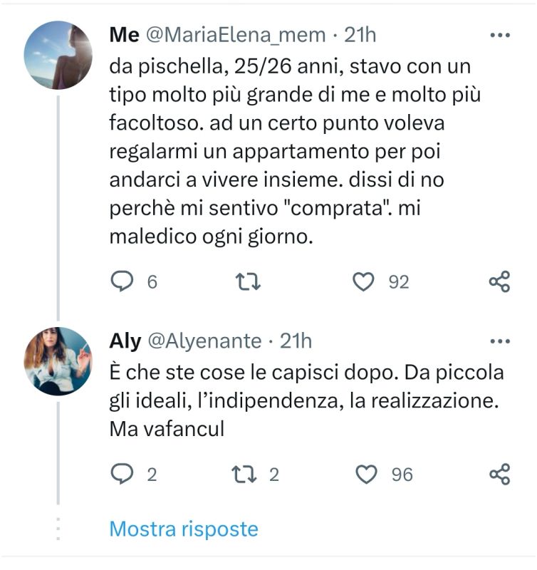This screenshot has width=537, height=570.
Task: Expand thread with Mostra risposte
Action: pos(183,529)
